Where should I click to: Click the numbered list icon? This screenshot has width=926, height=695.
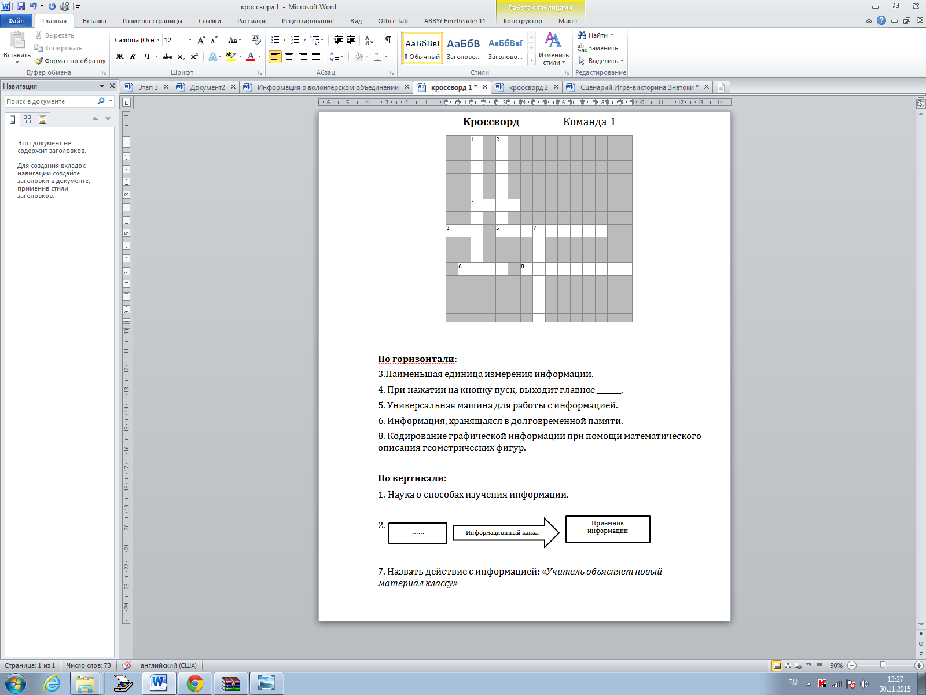tap(295, 40)
